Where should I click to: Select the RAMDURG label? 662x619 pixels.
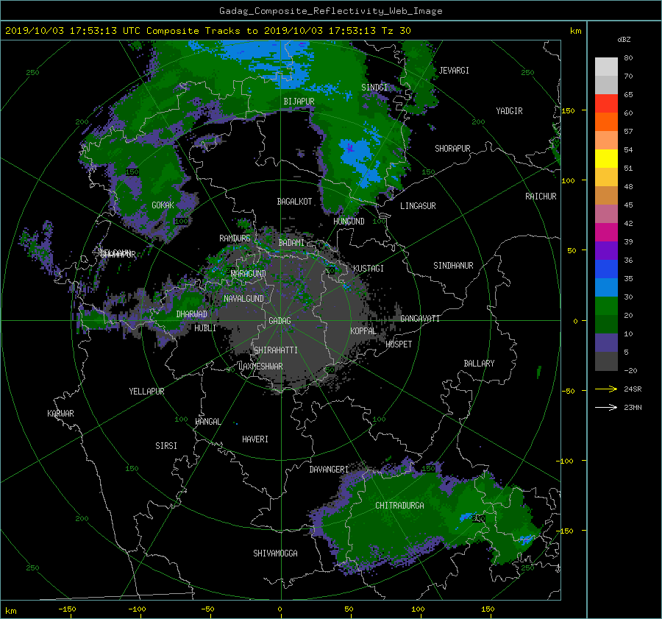tap(235, 238)
